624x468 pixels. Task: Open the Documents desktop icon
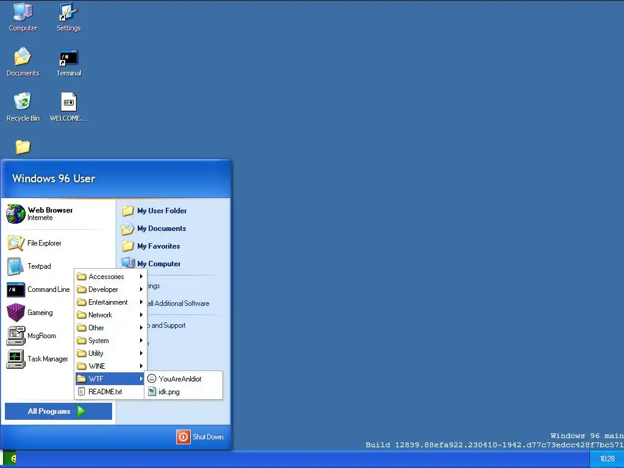click(x=23, y=62)
